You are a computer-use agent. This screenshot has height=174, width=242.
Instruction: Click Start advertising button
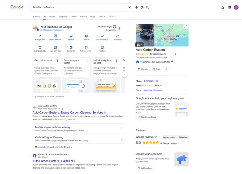(x=147, y=117)
